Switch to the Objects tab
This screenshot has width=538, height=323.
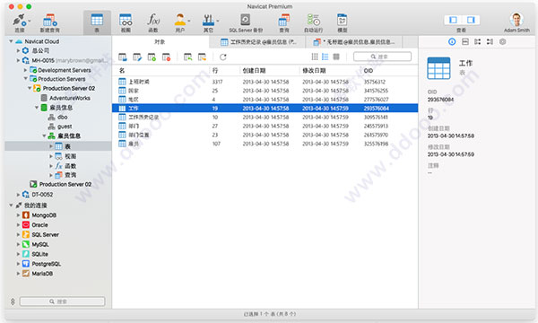pyautogui.click(x=160, y=42)
